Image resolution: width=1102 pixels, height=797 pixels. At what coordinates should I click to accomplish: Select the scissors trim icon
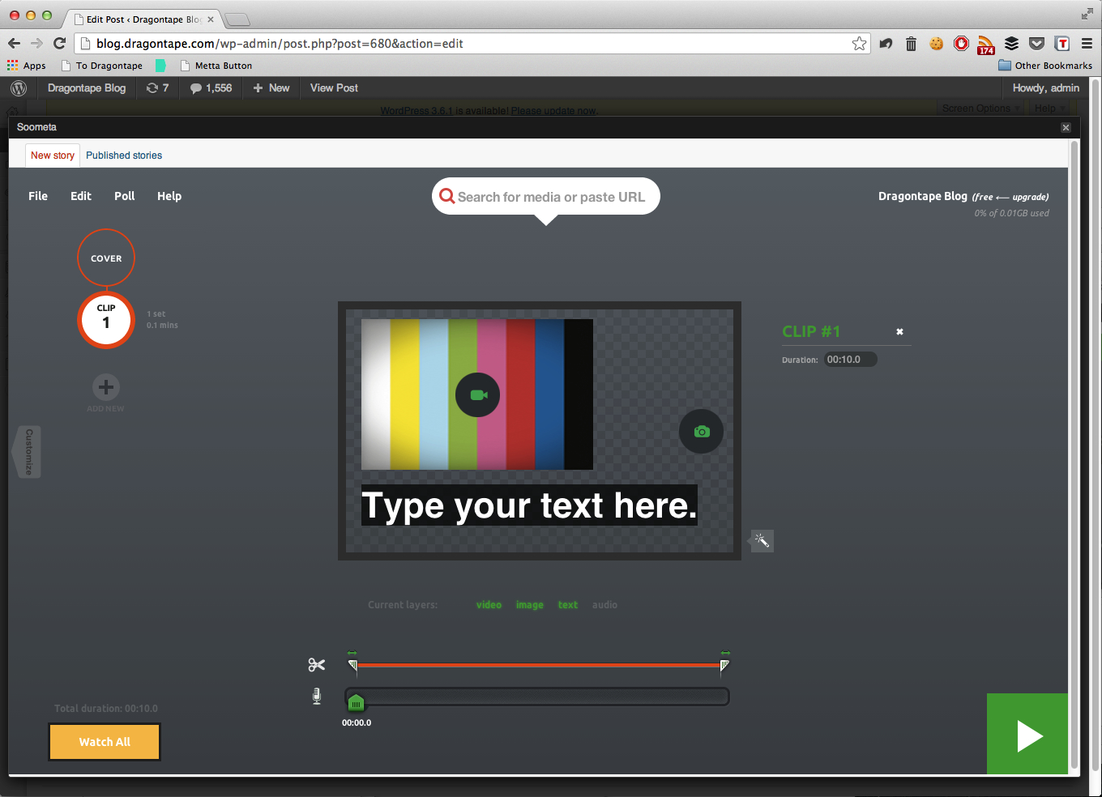click(x=316, y=665)
